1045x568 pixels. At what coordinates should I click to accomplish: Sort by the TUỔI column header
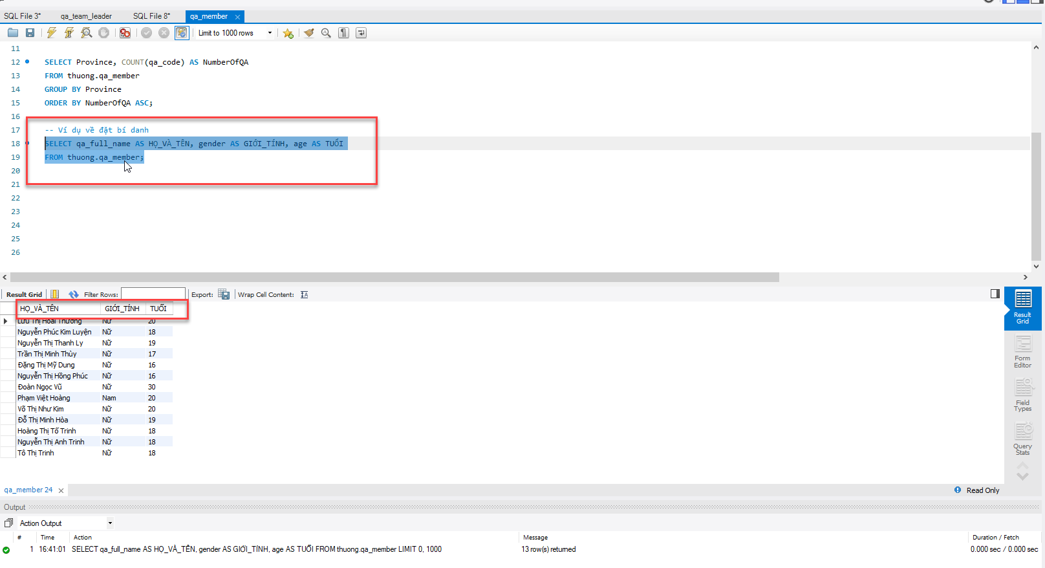tap(159, 309)
